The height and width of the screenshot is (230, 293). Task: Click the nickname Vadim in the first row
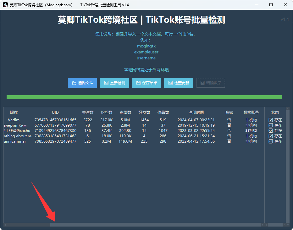(14, 120)
